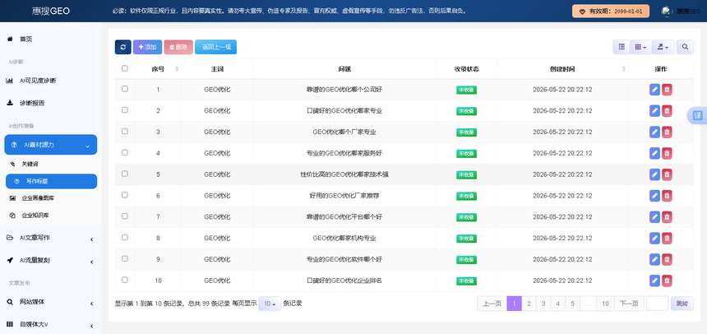Expand the AI流量复刻 sidebar menu
Image resolution: width=707 pixels, height=334 pixels.
(x=50, y=261)
